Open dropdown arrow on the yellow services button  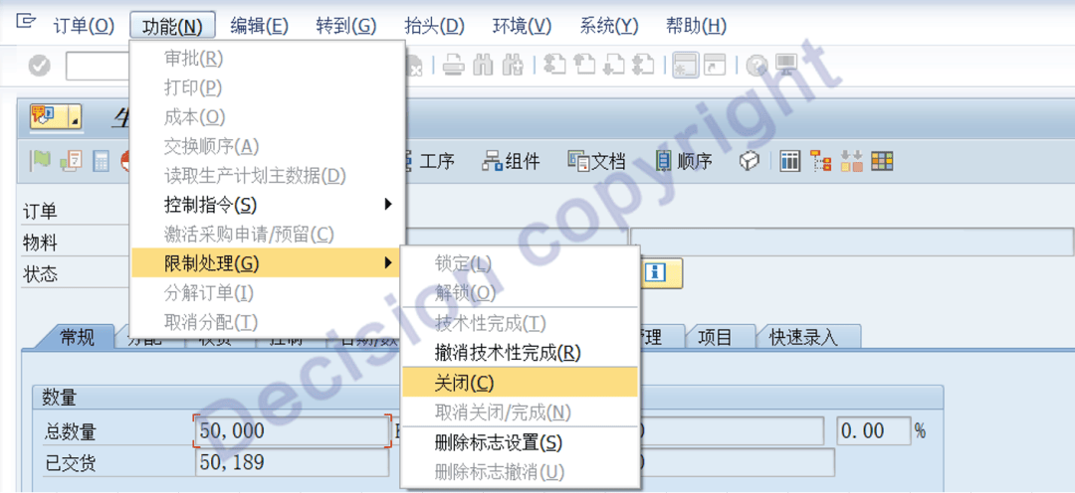pyautogui.click(x=74, y=118)
